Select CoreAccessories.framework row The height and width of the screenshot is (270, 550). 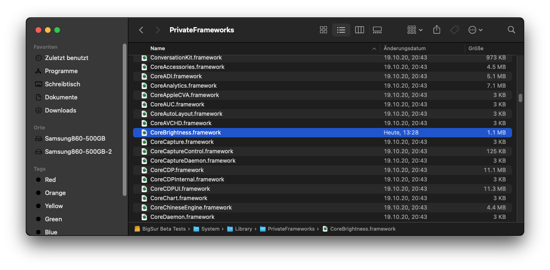click(x=322, y=67)
